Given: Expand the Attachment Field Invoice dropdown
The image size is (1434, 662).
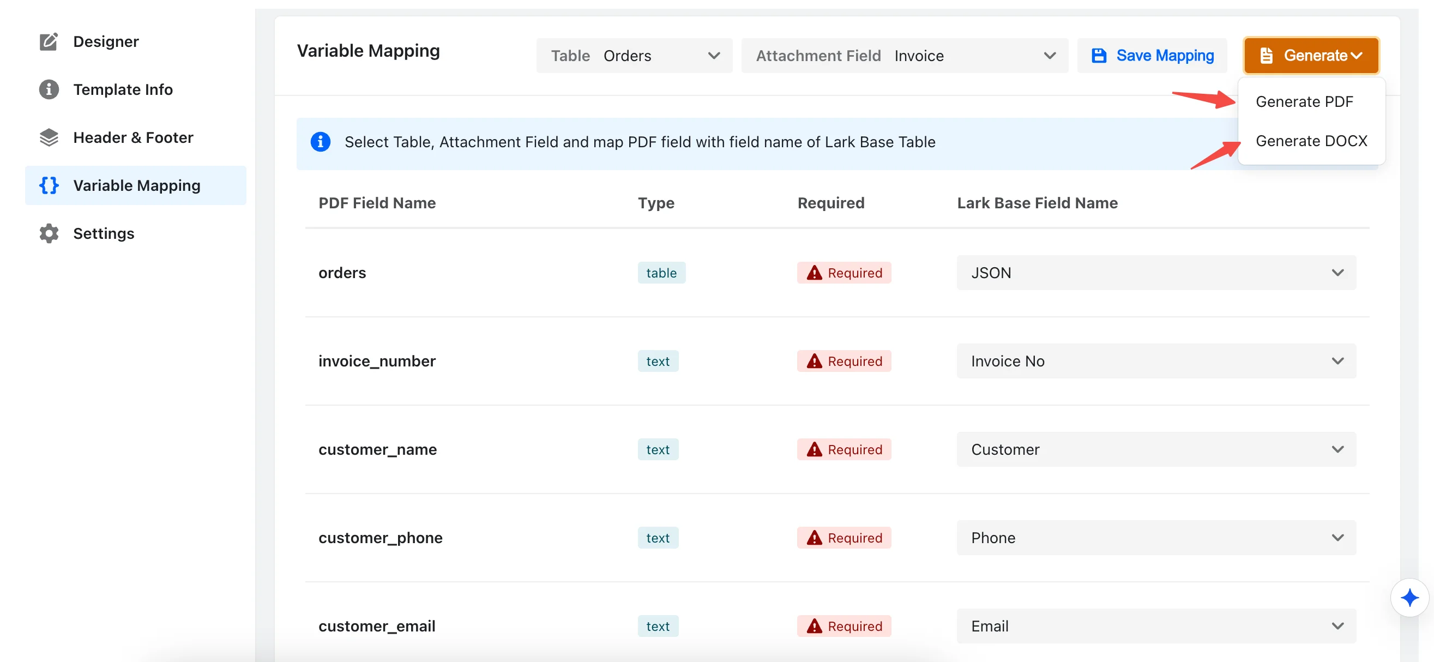Looking at the screenshot, I should pyautogui.click(x=904, y=56).
